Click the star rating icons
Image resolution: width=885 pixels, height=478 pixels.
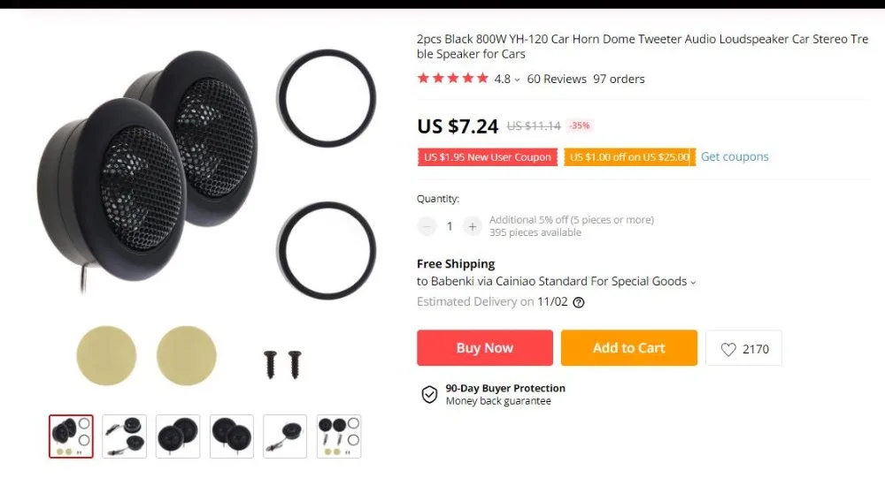452,79
